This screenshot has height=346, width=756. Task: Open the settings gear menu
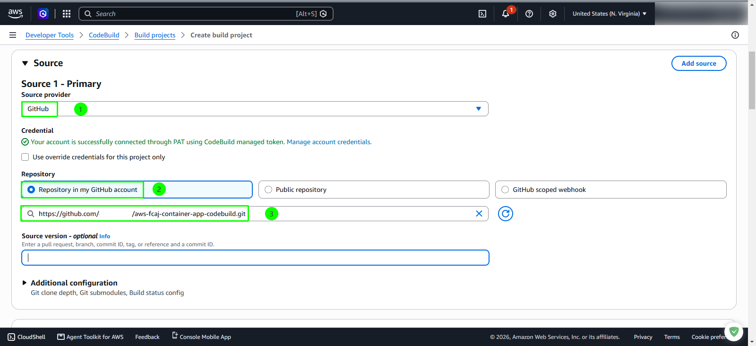point(553,14)
